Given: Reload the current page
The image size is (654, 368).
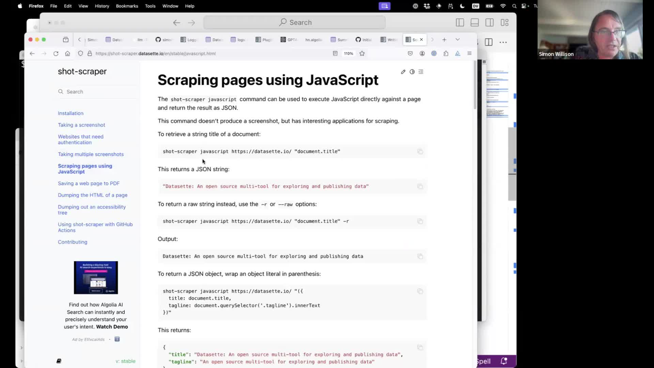Looking at the screenshot, I should (x=56, y=53).
